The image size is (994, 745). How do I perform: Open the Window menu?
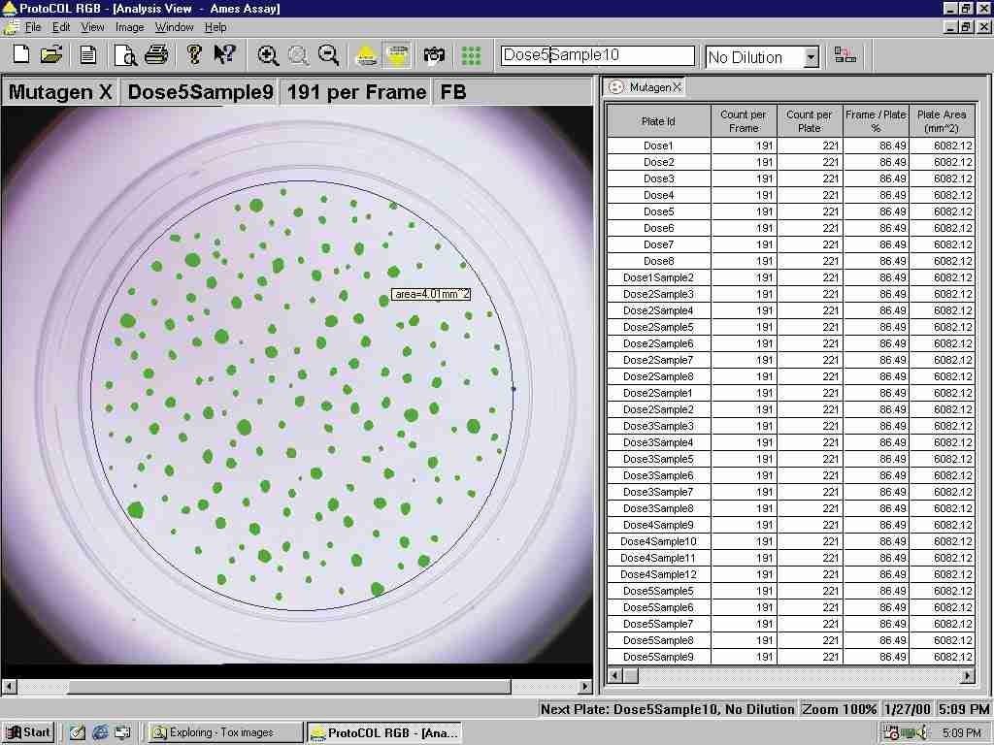[175, 27]
